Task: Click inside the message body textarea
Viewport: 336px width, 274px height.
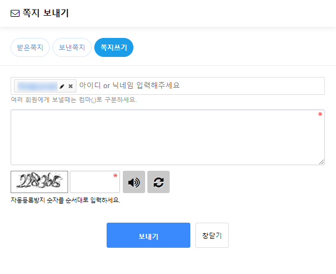Action: point(167,137)
